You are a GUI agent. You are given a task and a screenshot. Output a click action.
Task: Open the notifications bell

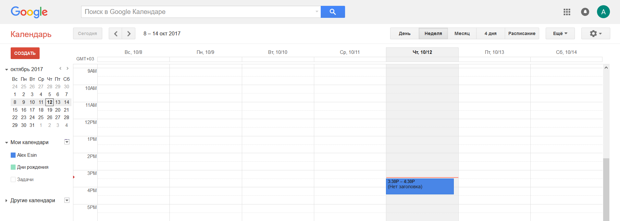click(585, 12)
